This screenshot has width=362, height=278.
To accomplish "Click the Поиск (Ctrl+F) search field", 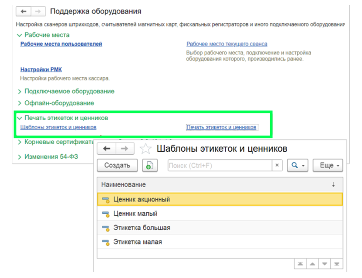I will pos(220,165).
